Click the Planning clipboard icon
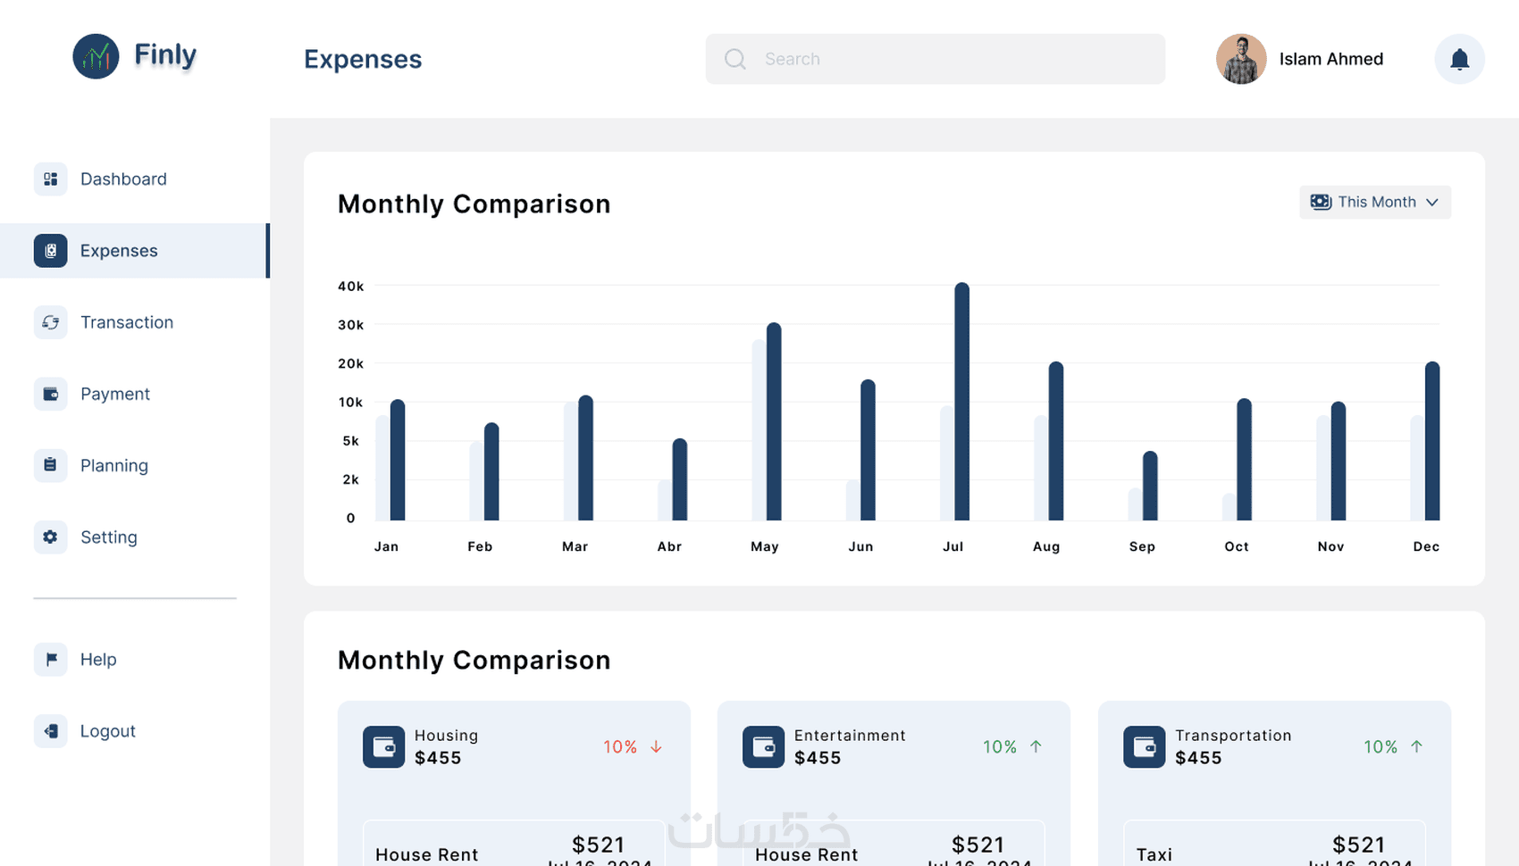Viewport: 1519px width, 866px height. 50,465
